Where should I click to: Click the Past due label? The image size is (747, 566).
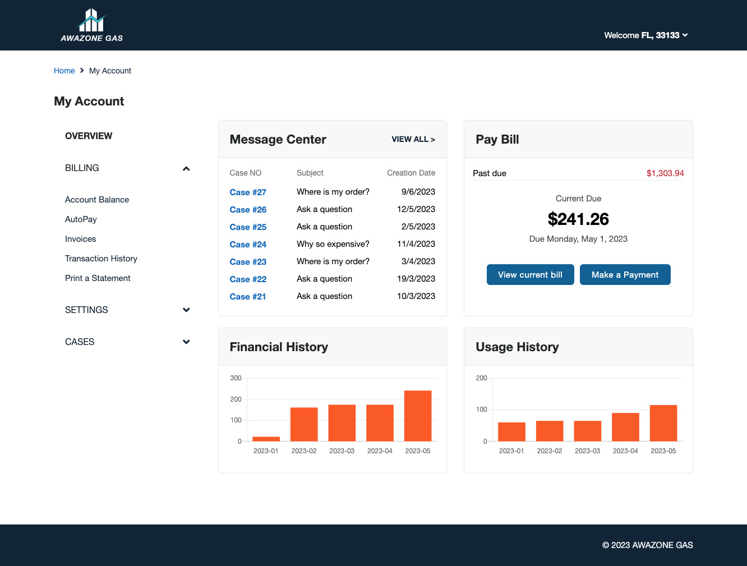pos(490,173)
